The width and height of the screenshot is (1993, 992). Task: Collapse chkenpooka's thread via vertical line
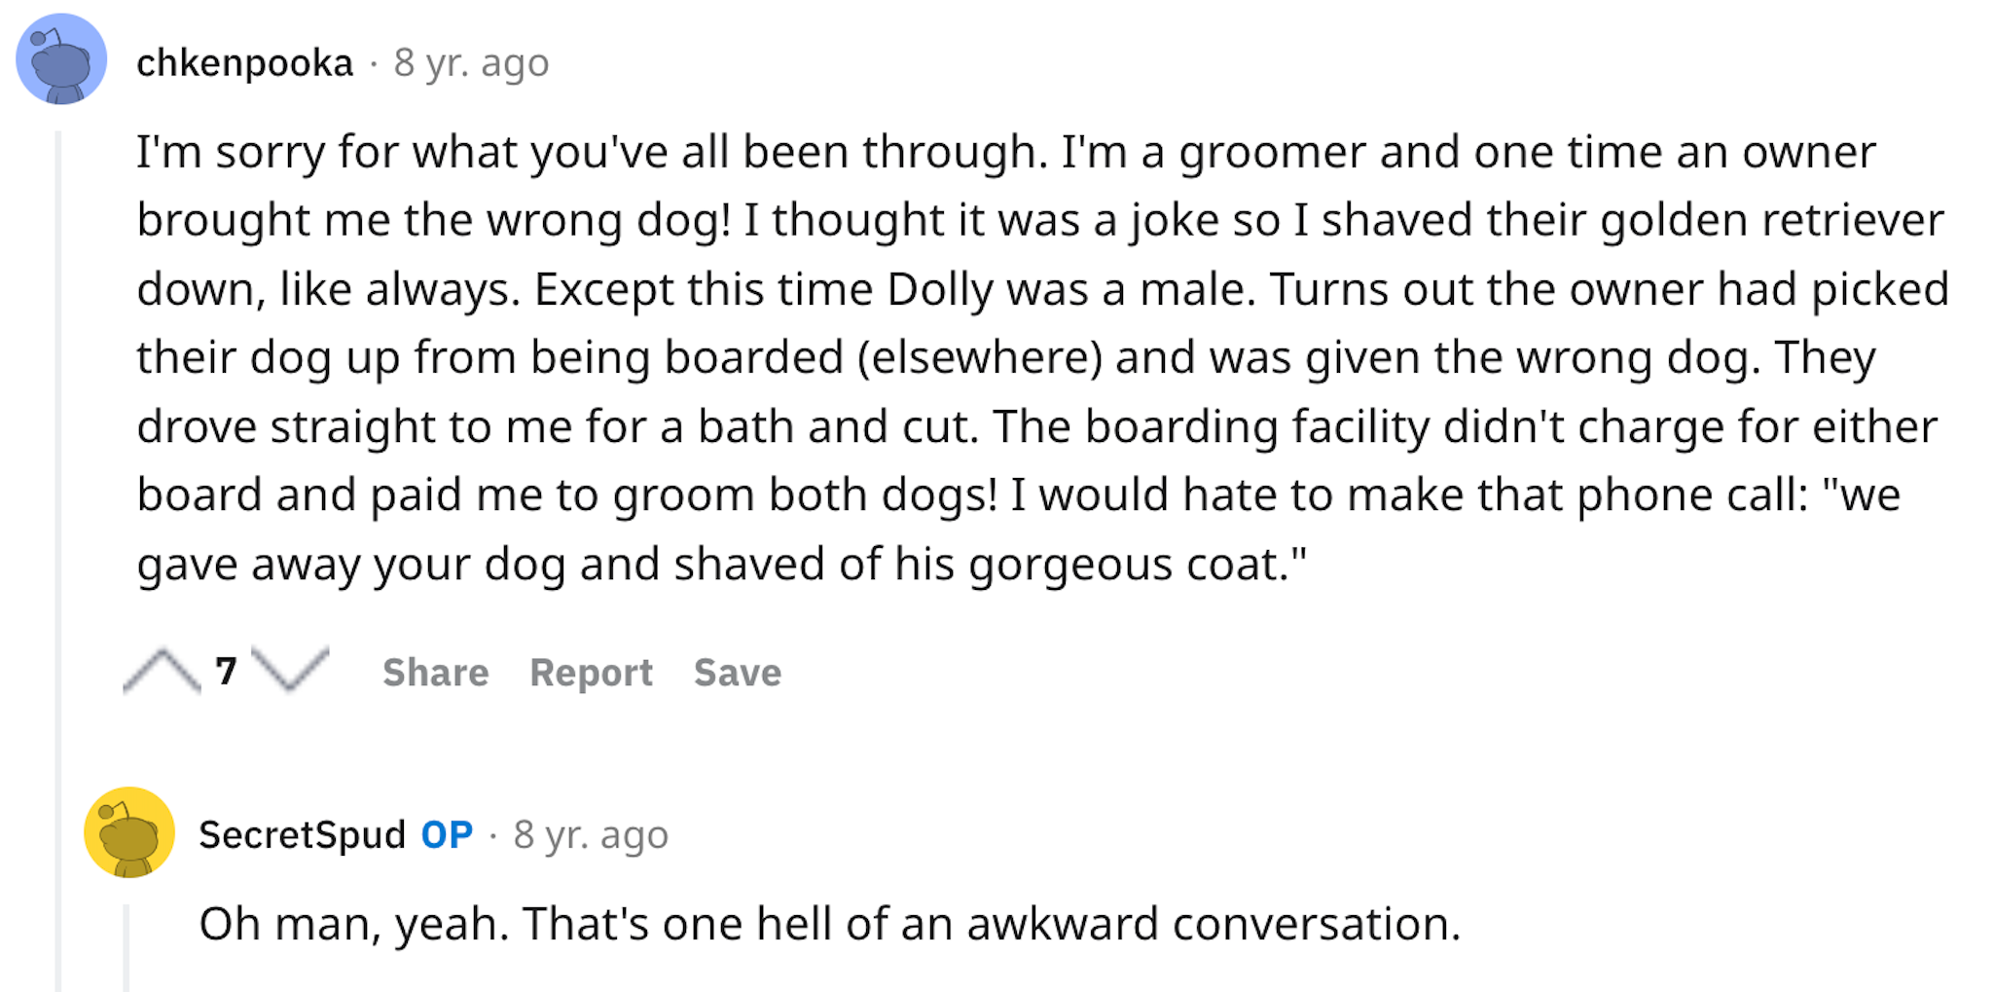click(58, 560)
